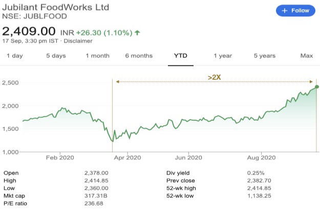Show the 5 years chart
The image size is (320, 210).
pos(265,56)
